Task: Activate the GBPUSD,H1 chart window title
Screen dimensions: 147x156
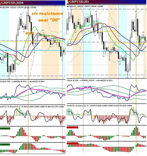Action: (79, 2)
